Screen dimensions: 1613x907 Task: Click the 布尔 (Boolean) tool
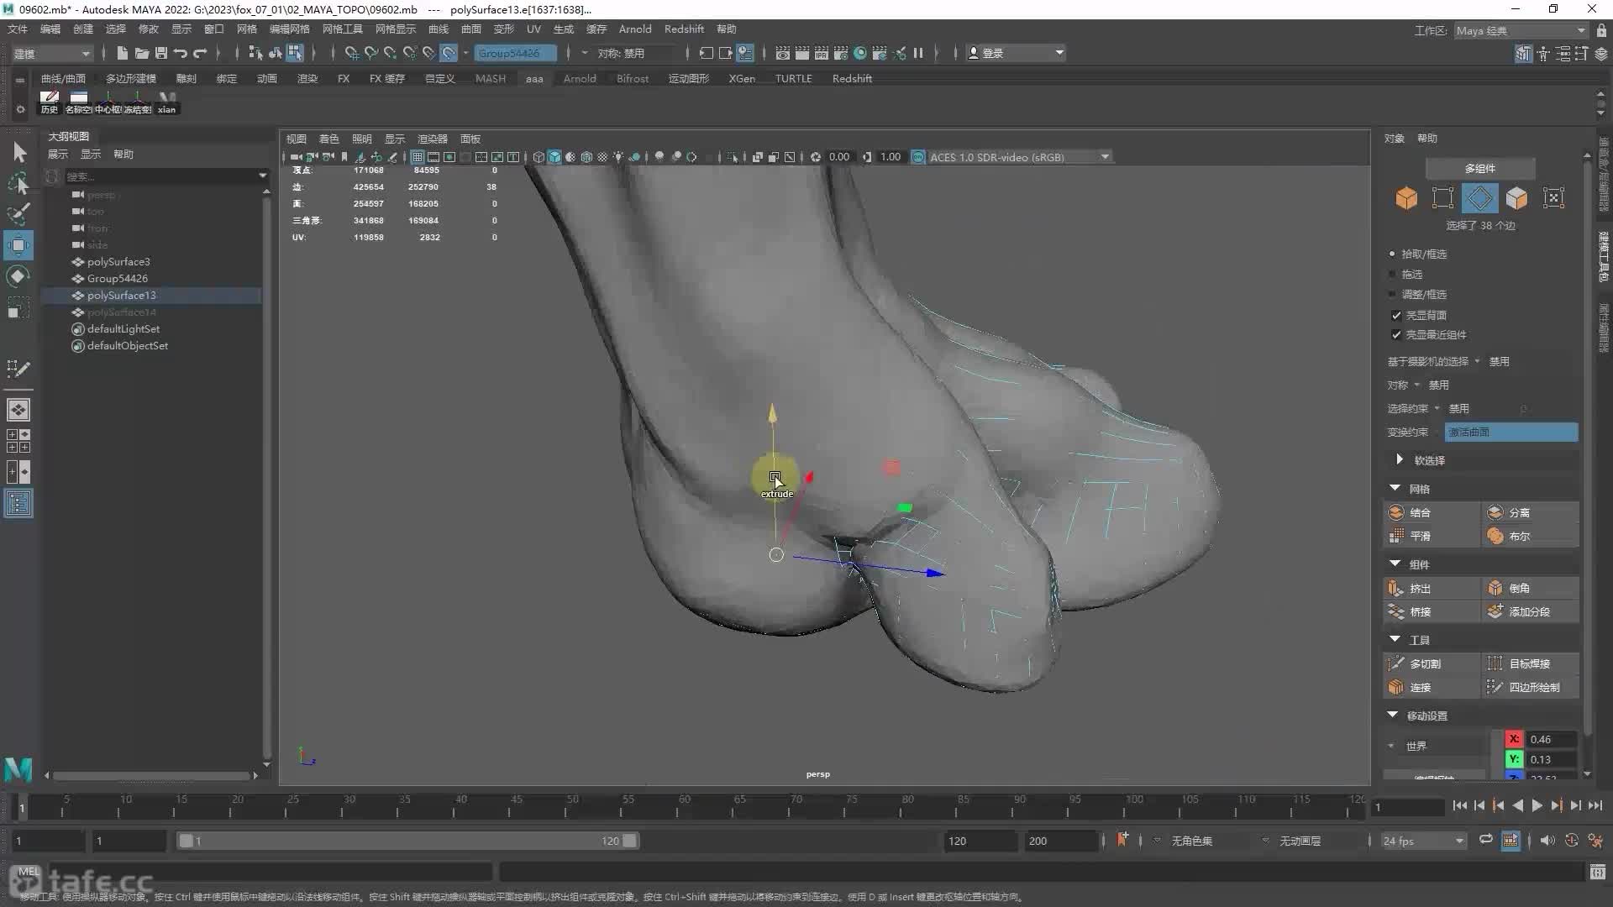1530,536
